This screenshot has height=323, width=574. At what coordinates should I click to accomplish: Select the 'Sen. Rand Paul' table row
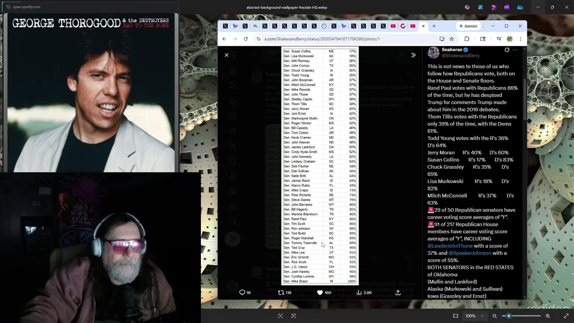320,219
